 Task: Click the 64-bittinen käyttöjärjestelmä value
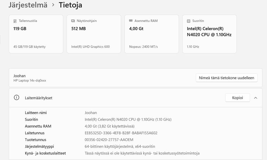[120, 146]
